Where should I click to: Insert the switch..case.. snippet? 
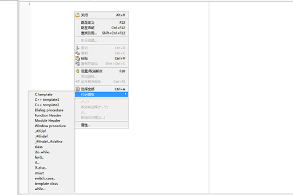point(52,178)
